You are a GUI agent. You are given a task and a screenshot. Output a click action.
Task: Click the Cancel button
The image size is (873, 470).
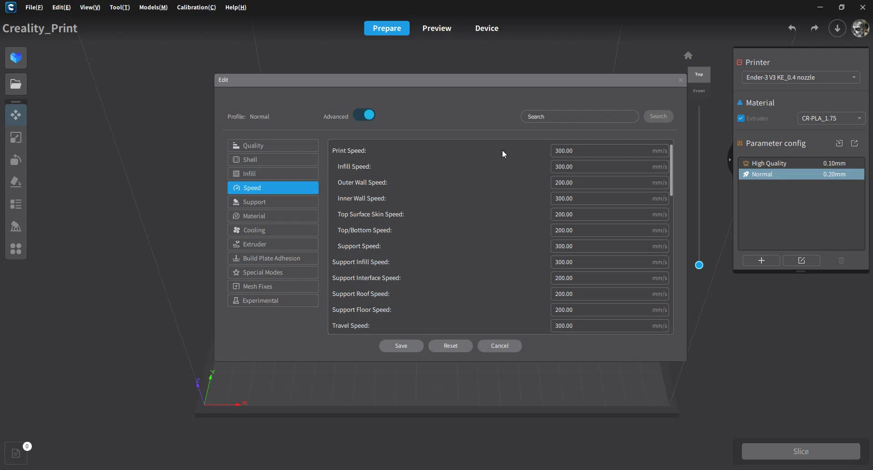pos(500,346)
